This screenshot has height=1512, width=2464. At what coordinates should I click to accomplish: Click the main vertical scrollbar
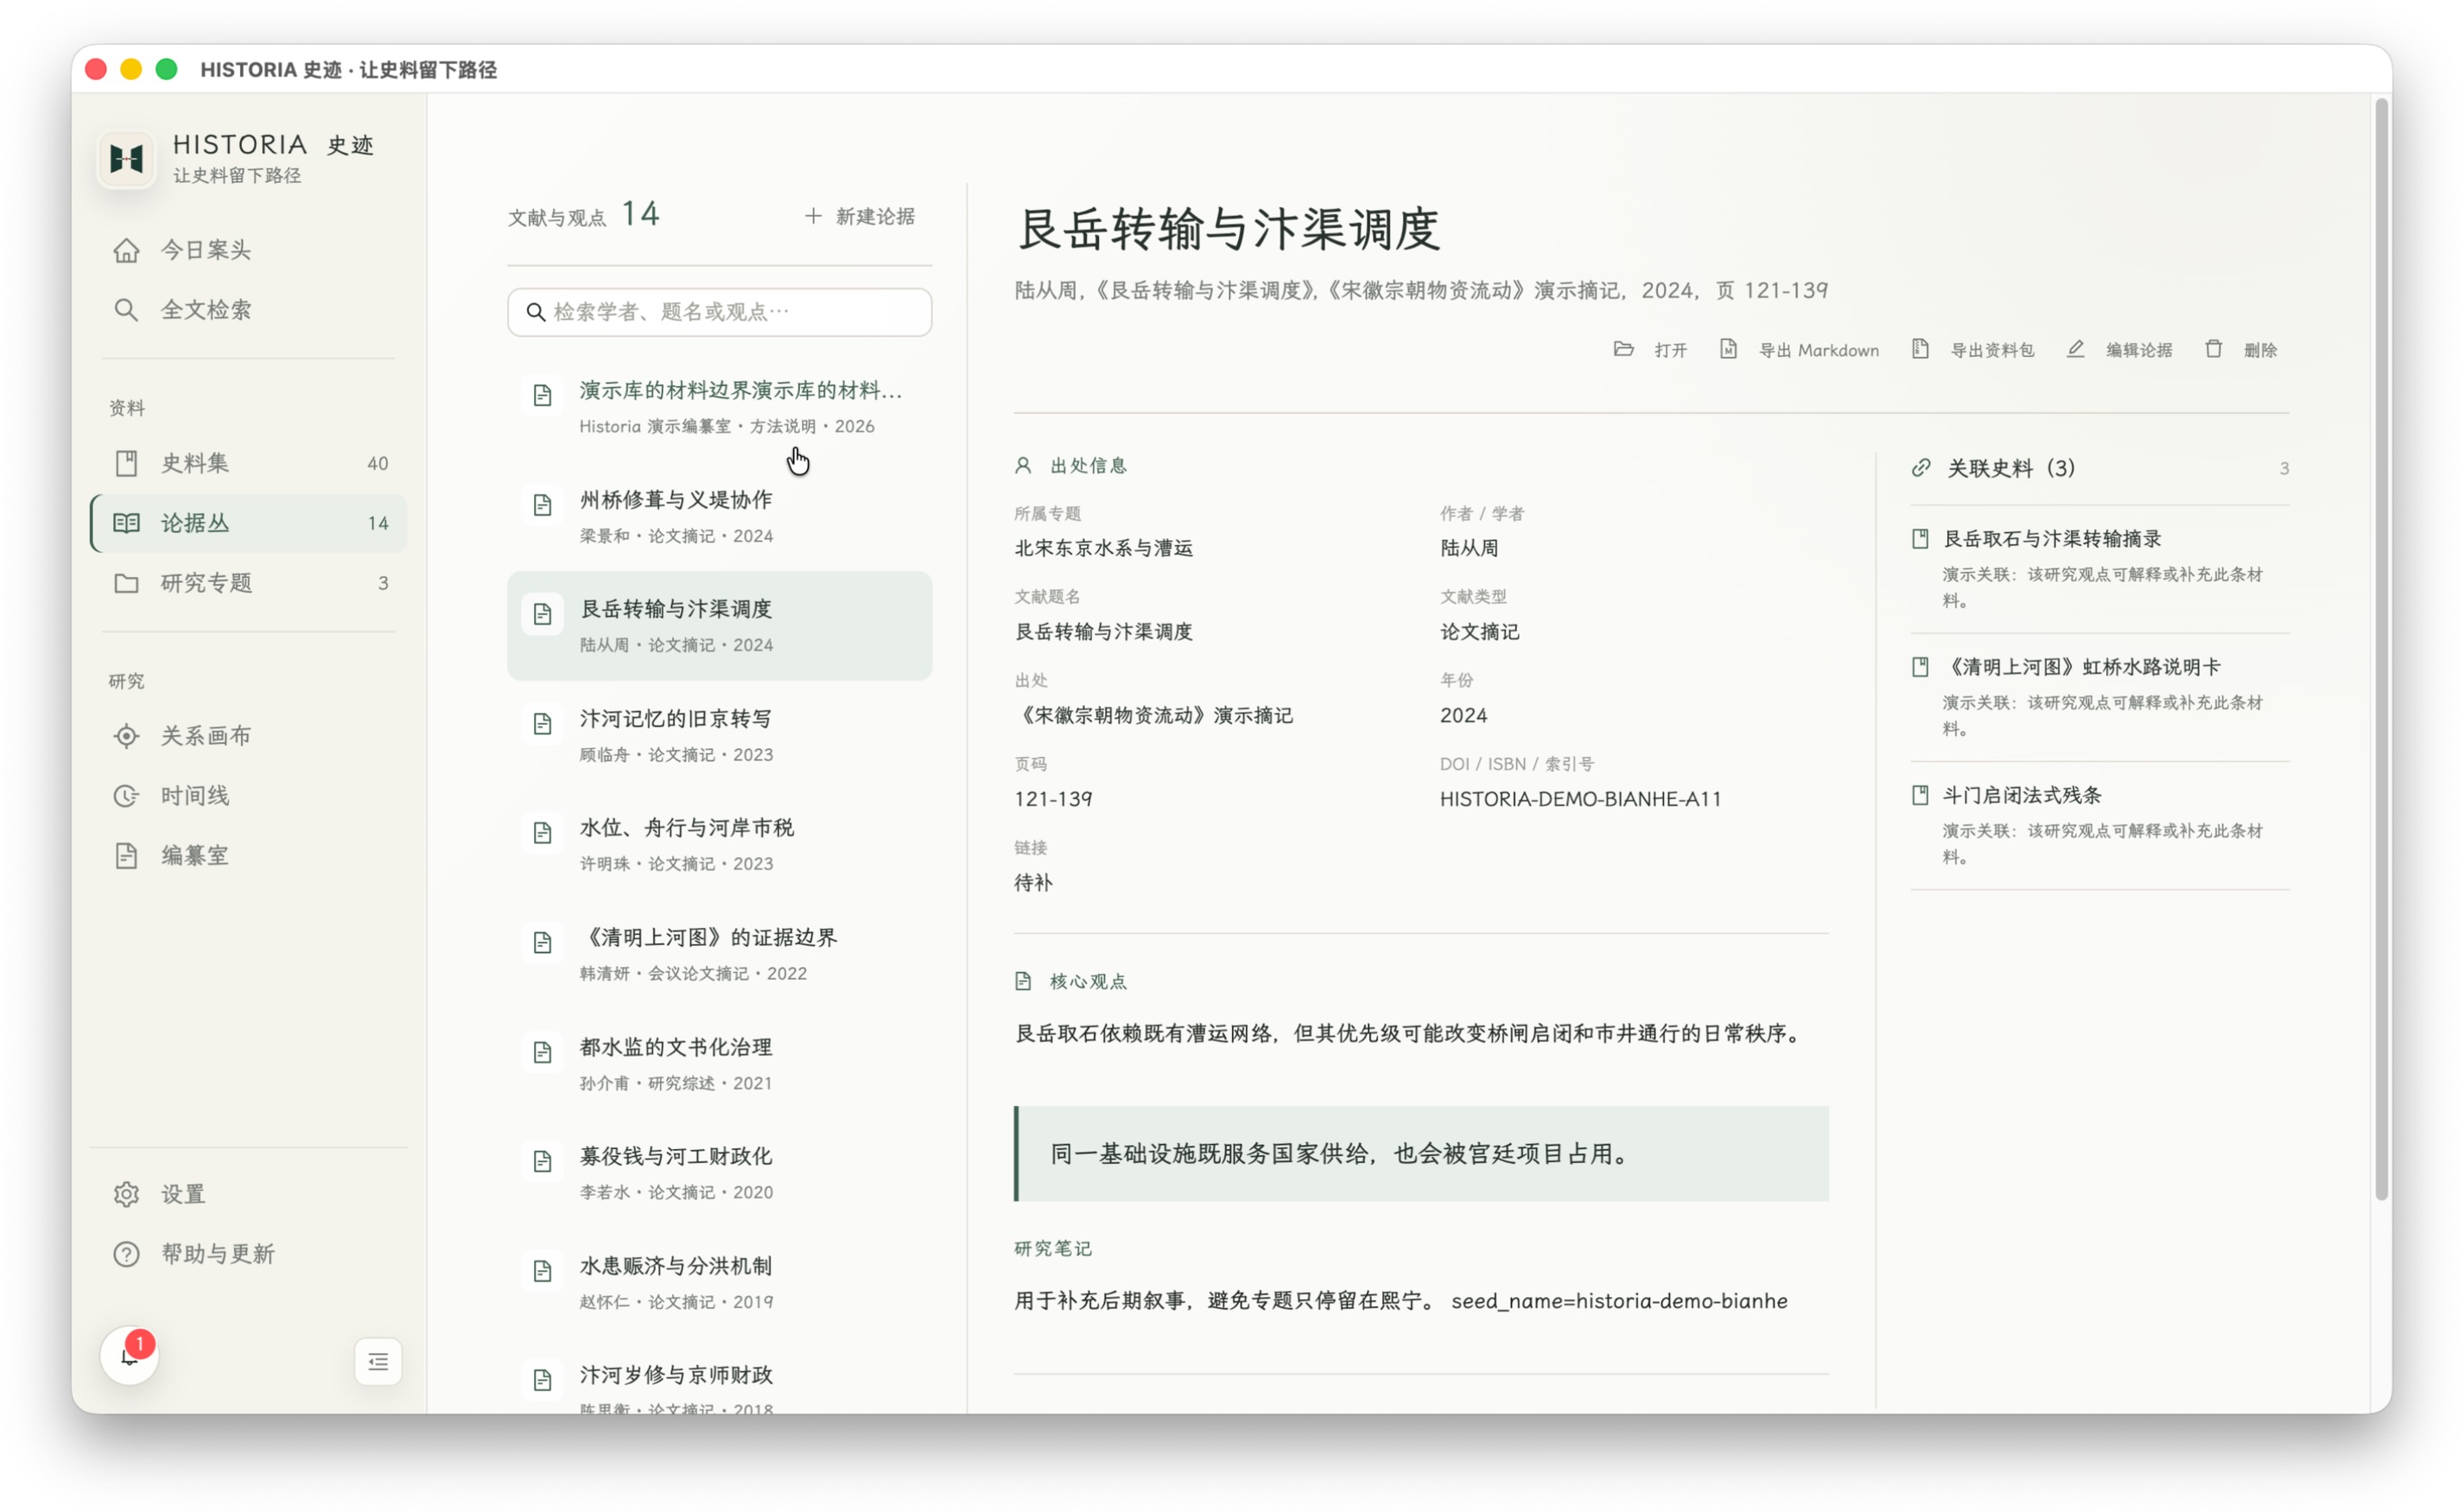(2382, 650)
